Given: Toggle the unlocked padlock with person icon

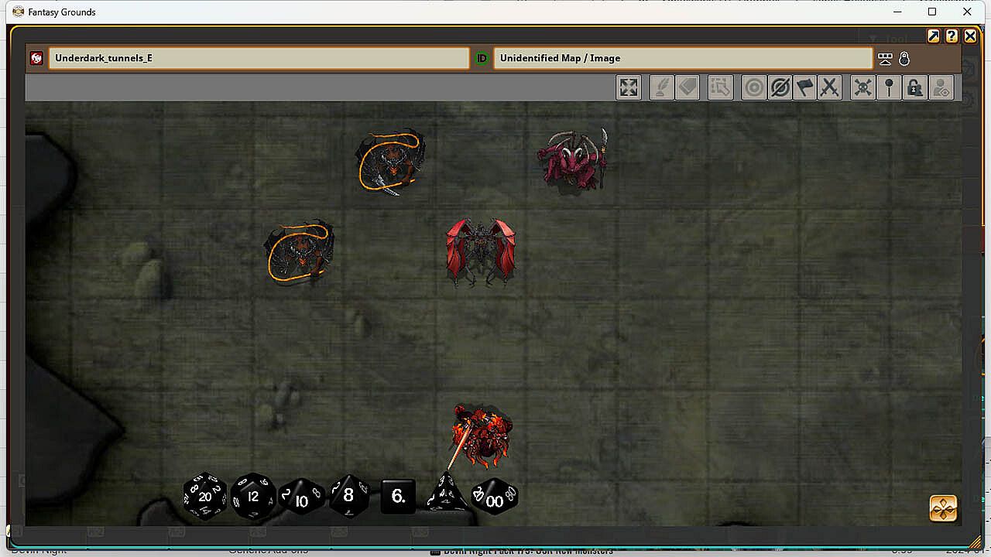Looking at the screenshot, I should (x=915, y=87).
